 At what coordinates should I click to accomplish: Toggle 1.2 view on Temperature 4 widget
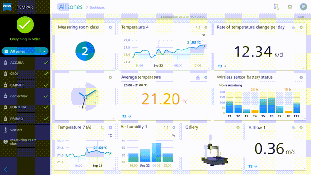pyautogui.click(x=198, y=27)
